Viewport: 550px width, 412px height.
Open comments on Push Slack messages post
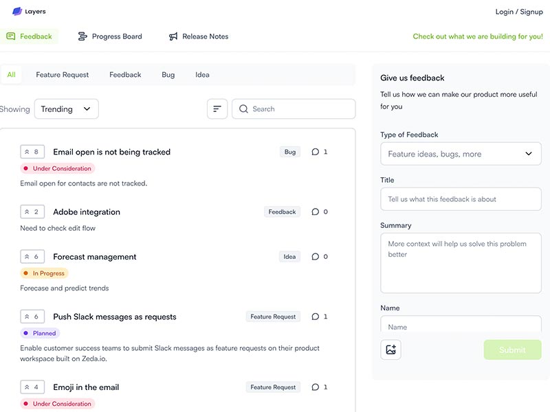pyautogui.click(x=319, y=317)
